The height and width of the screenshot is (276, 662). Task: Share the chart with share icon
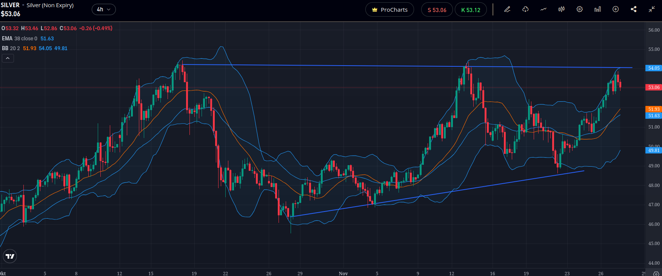click(634, 9)
